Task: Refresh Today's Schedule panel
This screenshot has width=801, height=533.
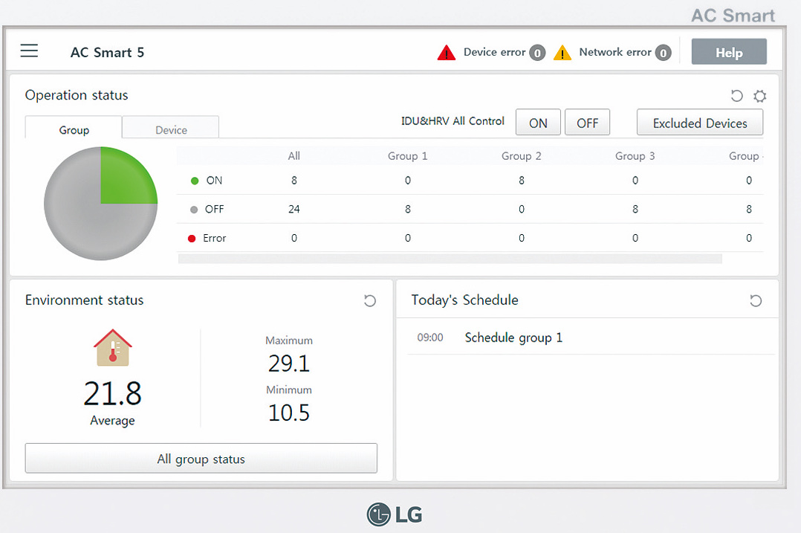Action: click(756, 301)
